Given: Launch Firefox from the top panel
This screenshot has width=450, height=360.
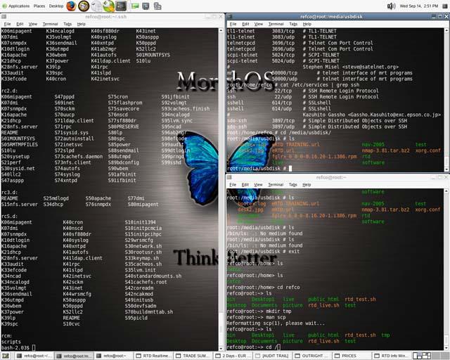Looking at the screenshot, I should click(x=71, y=6).
